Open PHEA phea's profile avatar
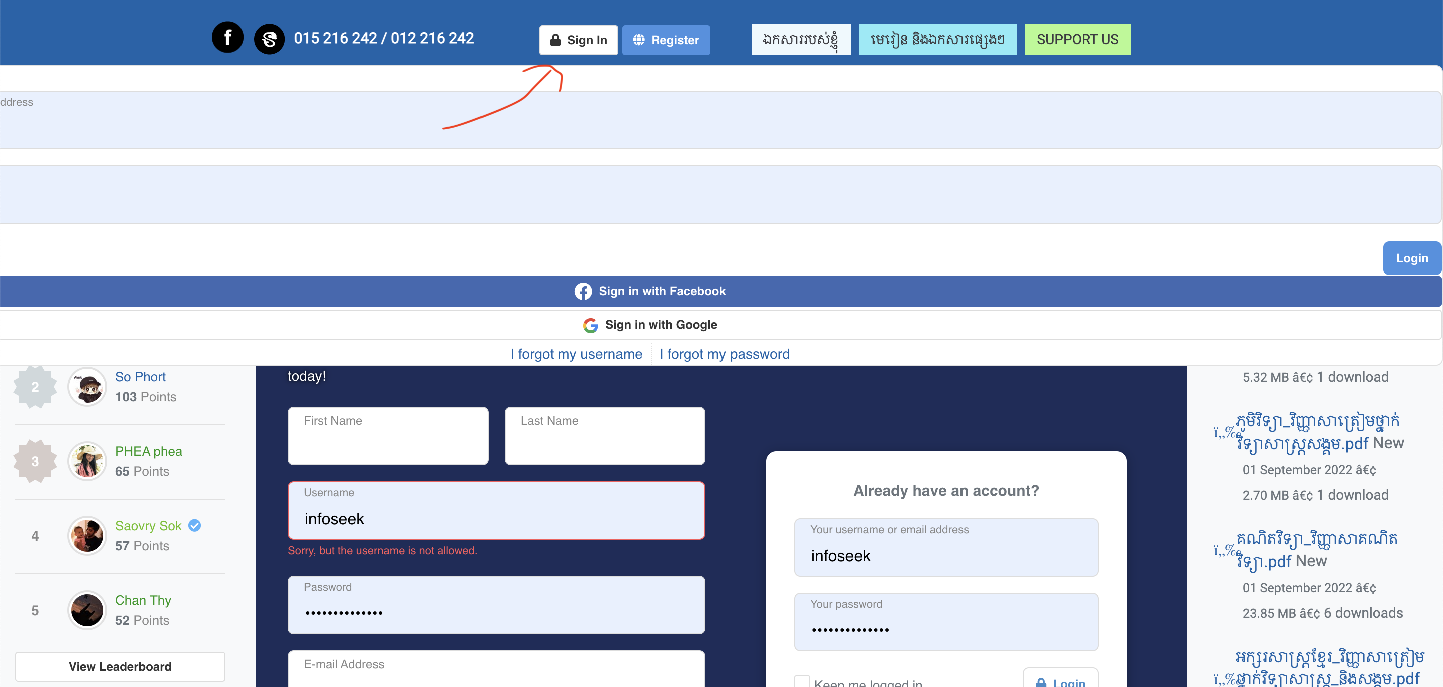1443x687 pixels. point(87,461)
